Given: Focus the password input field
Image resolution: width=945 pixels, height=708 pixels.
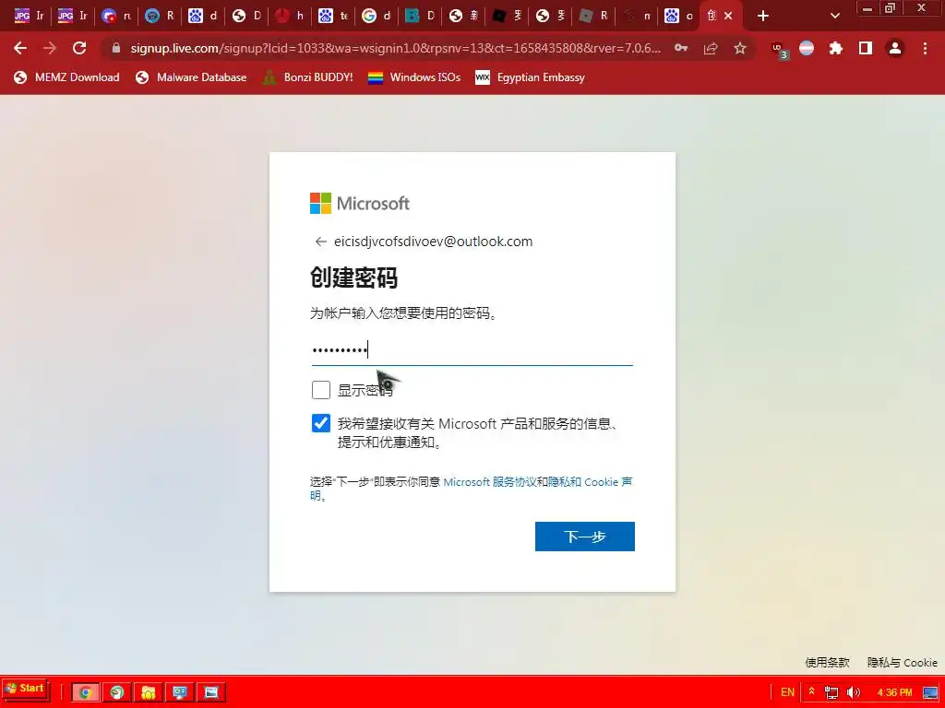Looking at the screenshot, I should tap(472, 349).
